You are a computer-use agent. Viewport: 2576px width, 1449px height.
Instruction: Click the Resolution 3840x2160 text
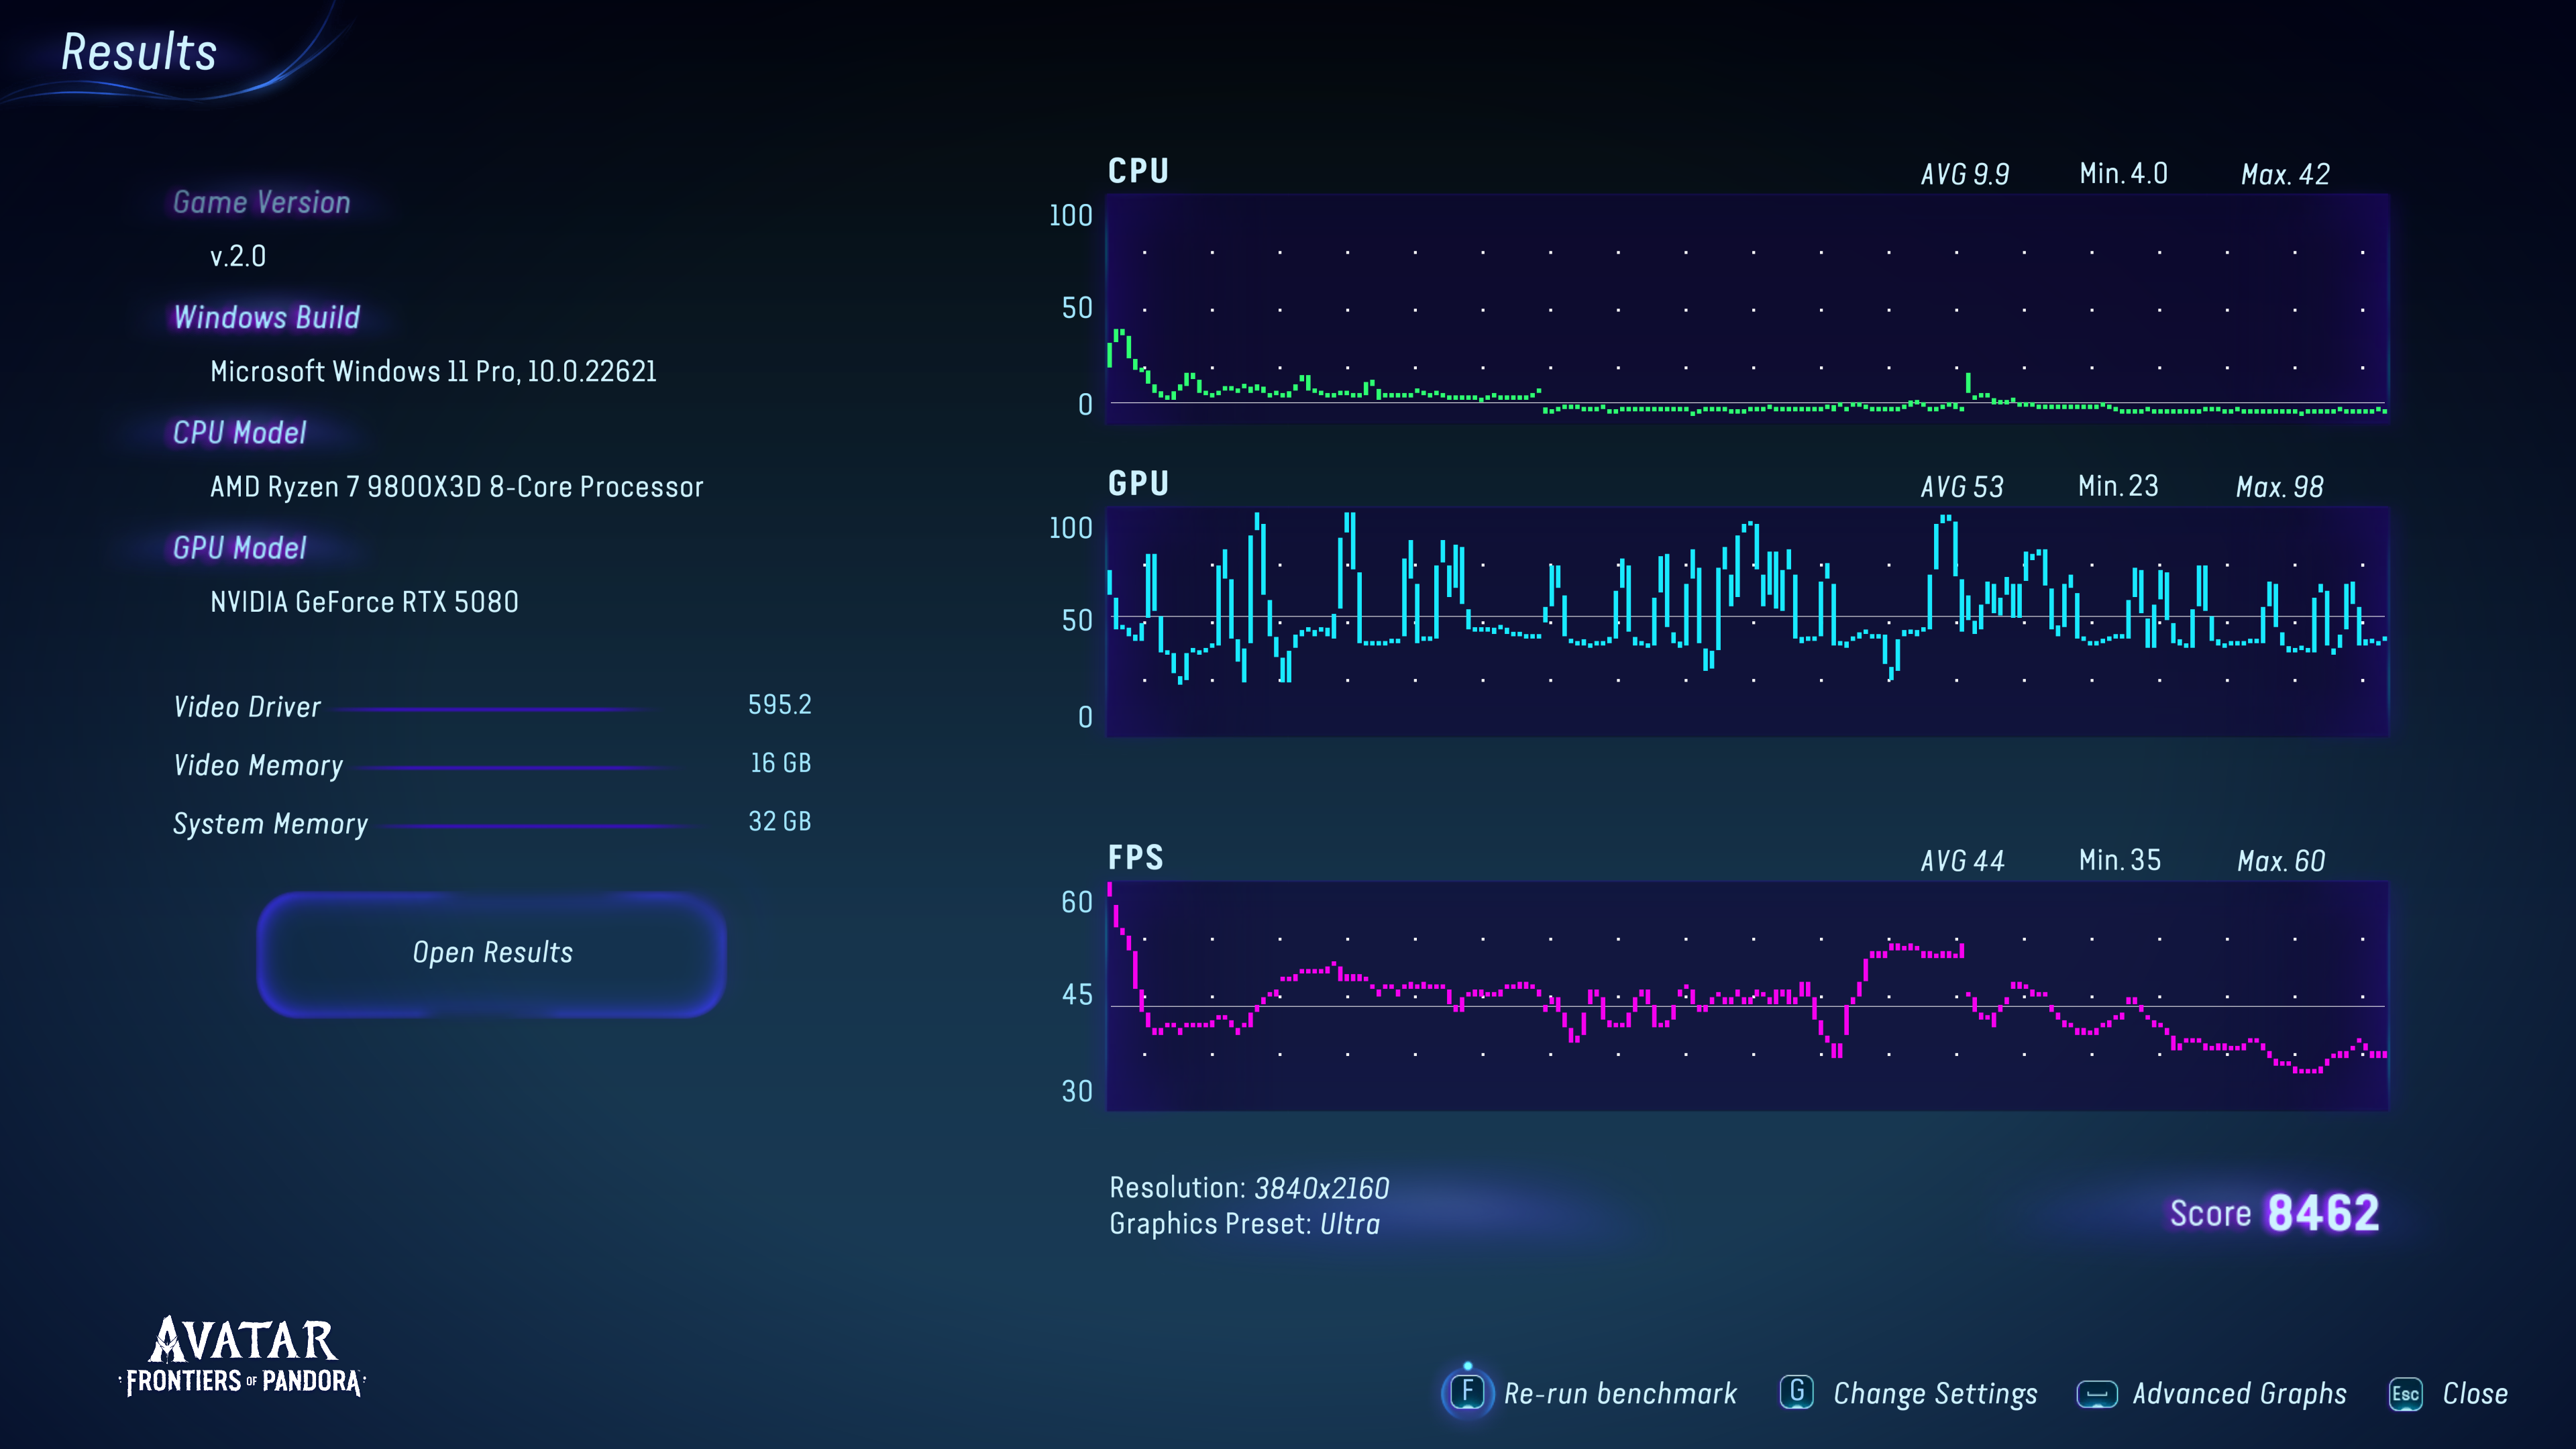pos(1249,1188)
